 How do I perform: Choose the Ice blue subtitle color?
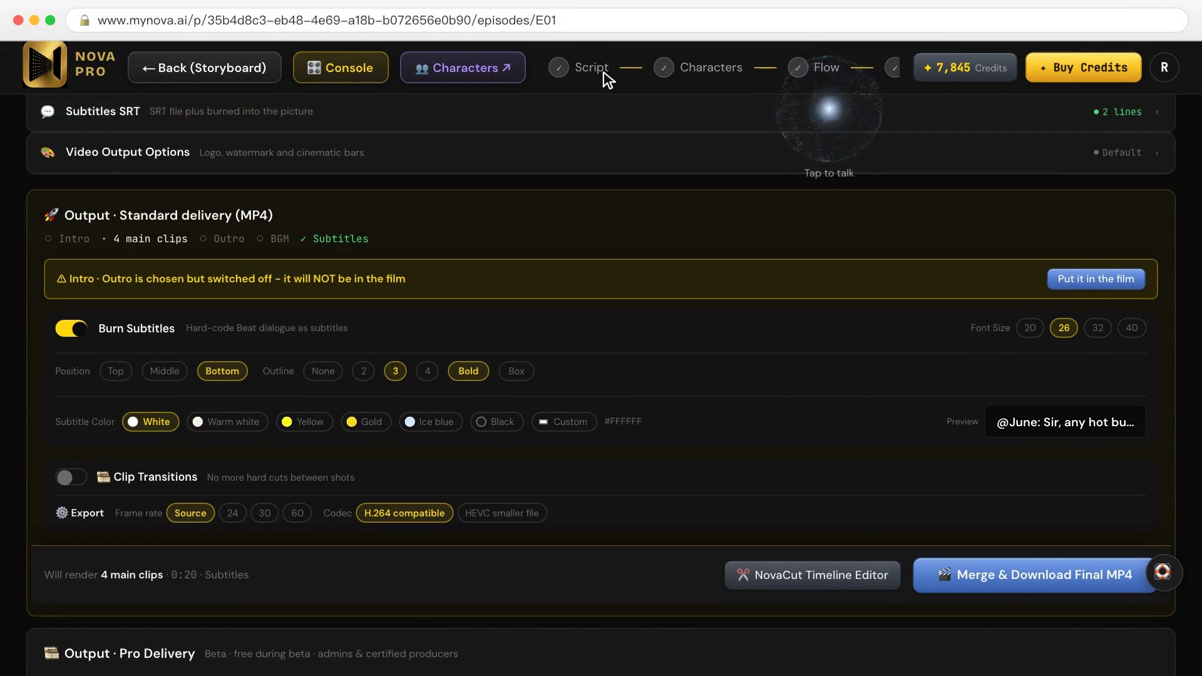pos(430,422)
